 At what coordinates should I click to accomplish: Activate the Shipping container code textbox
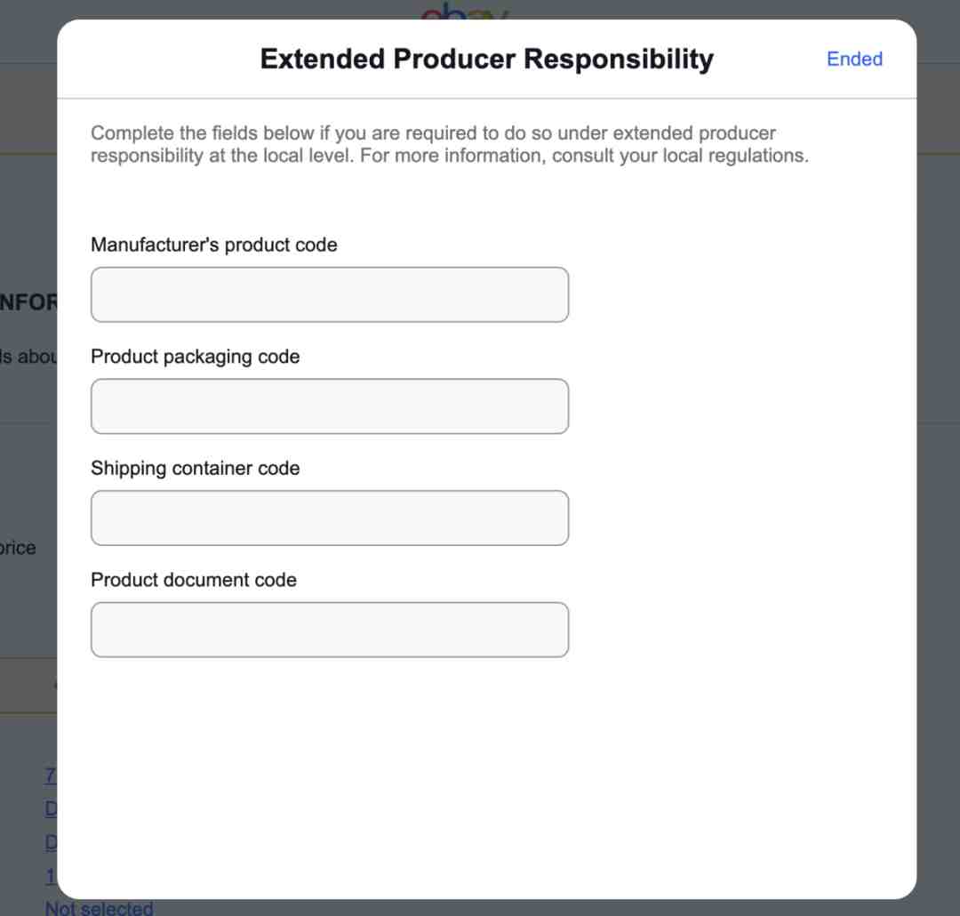point(330,518)
